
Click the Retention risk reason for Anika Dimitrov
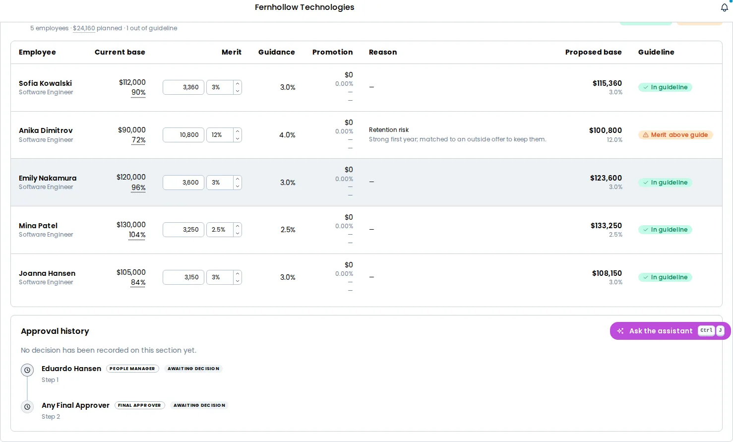[389, 130]
